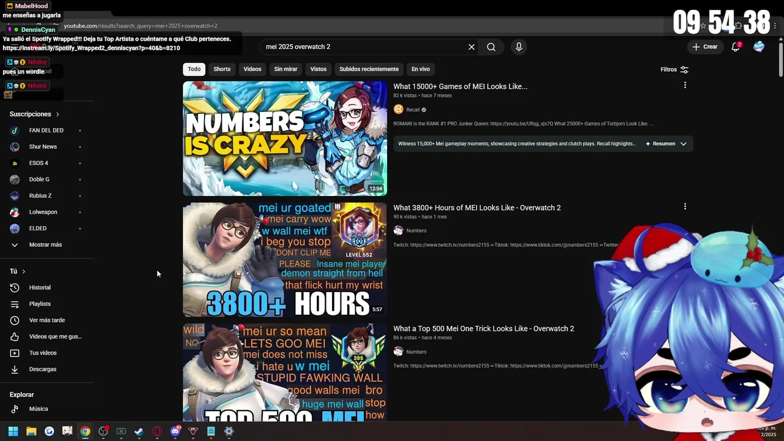784x441 pixels.
Task: Select the Todo filter chip
Action: pos(194,69)
